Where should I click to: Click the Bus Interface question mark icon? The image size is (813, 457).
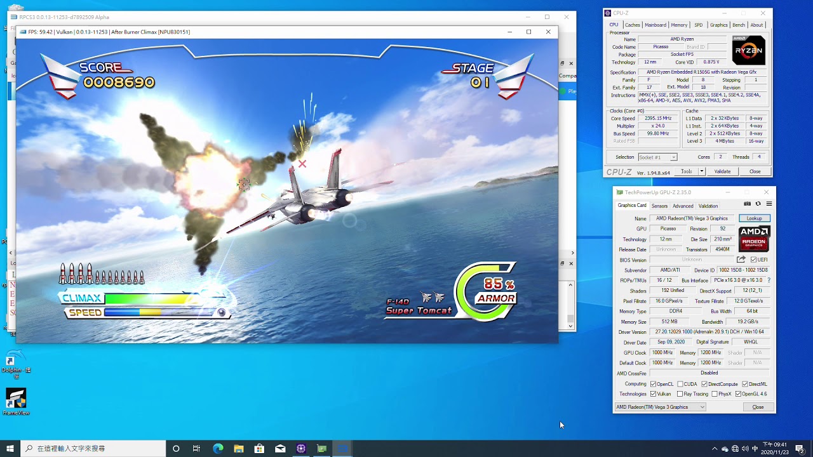click(x=769, y=280)
